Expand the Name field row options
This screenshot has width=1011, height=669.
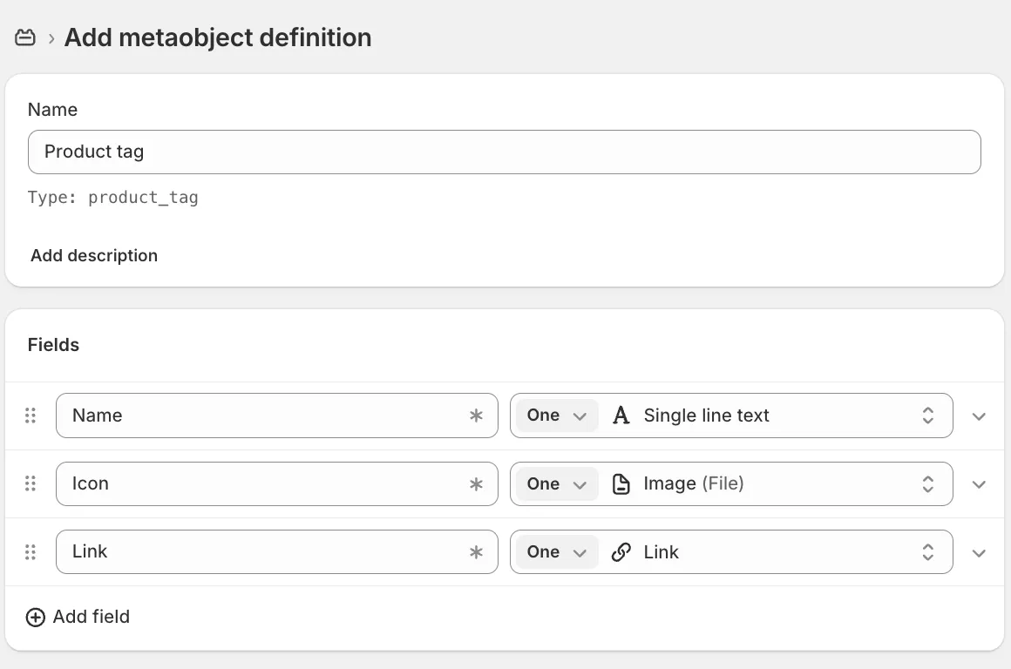tap(979, 416)
